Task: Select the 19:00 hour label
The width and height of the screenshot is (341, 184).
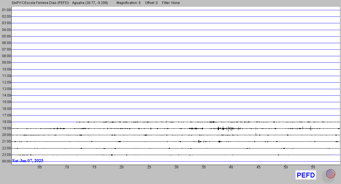Action: coord(6,128)
